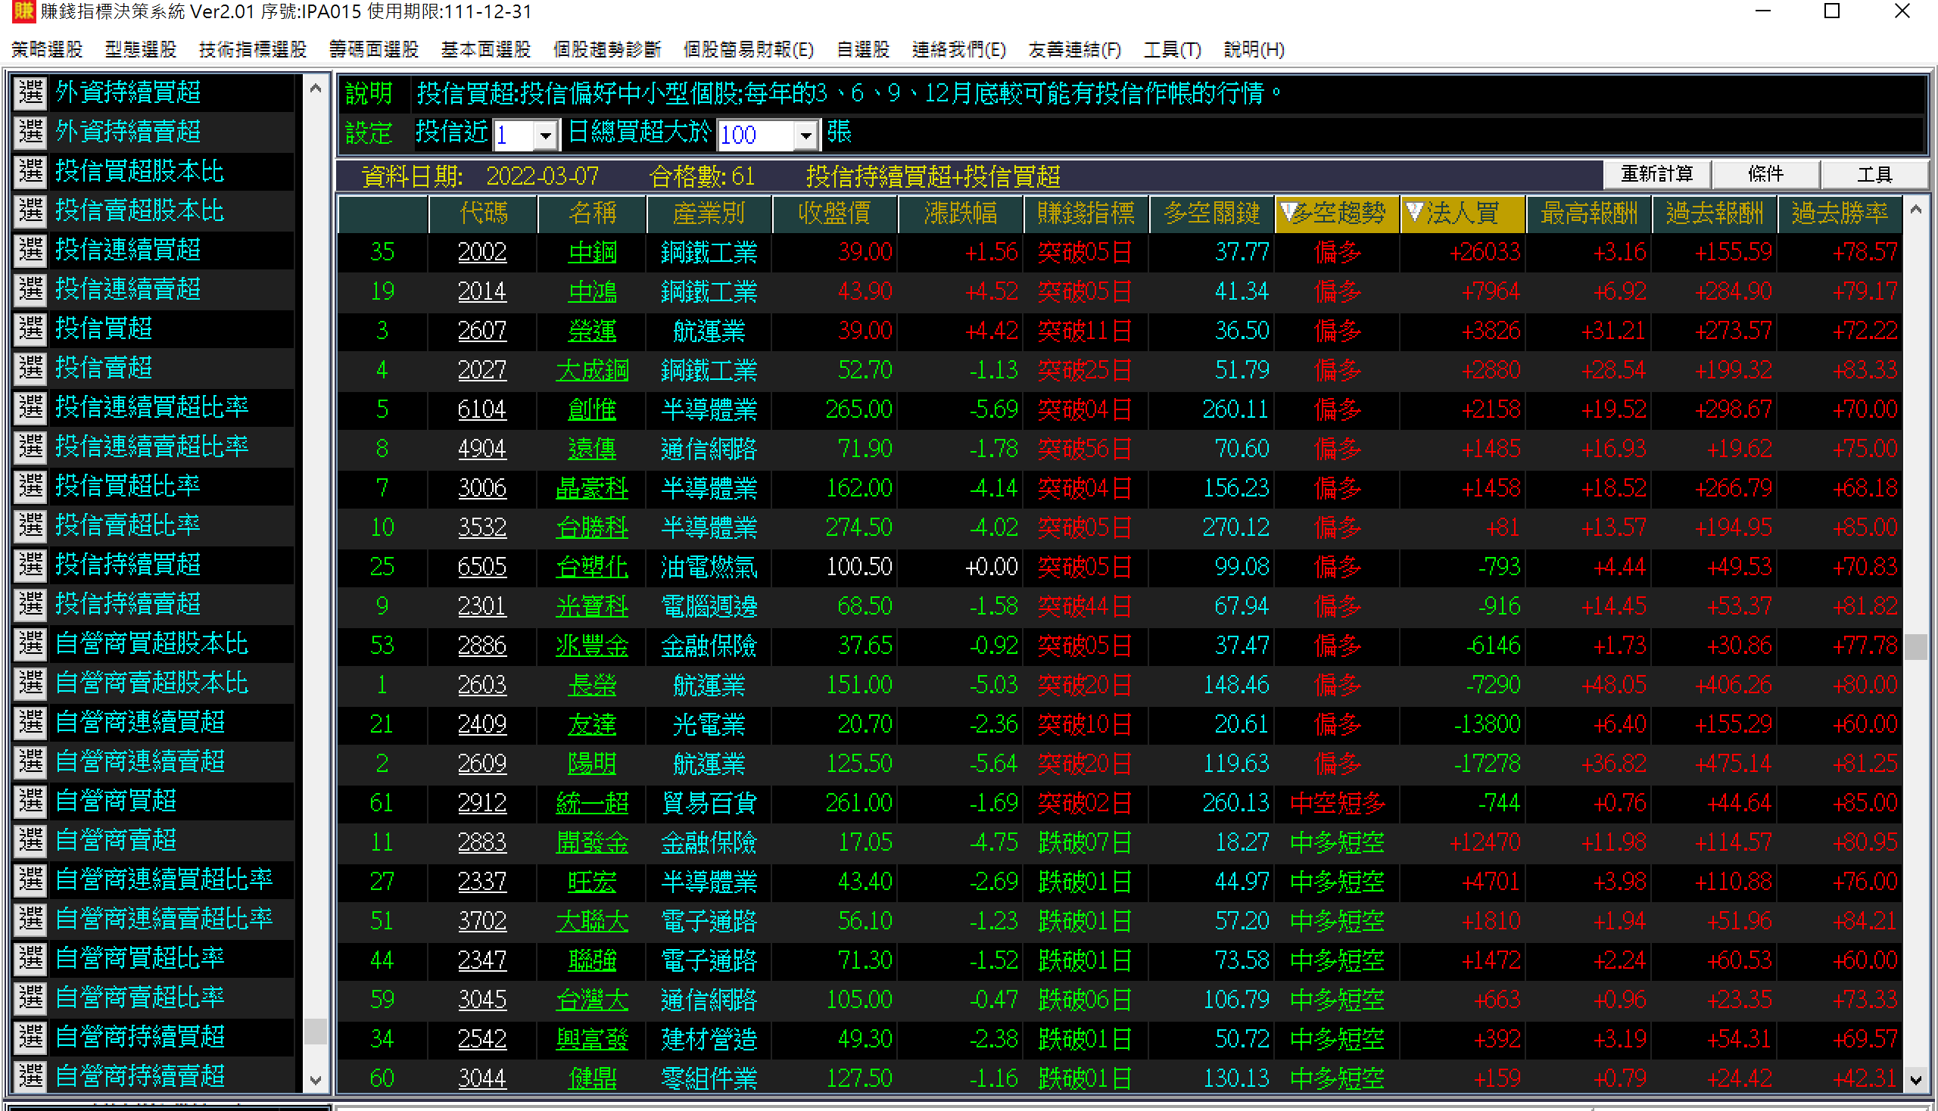Viewport: 1938px width, 1111px height.
Task: Click the 選 icon beside 外資持續買超
Action: 30,92
